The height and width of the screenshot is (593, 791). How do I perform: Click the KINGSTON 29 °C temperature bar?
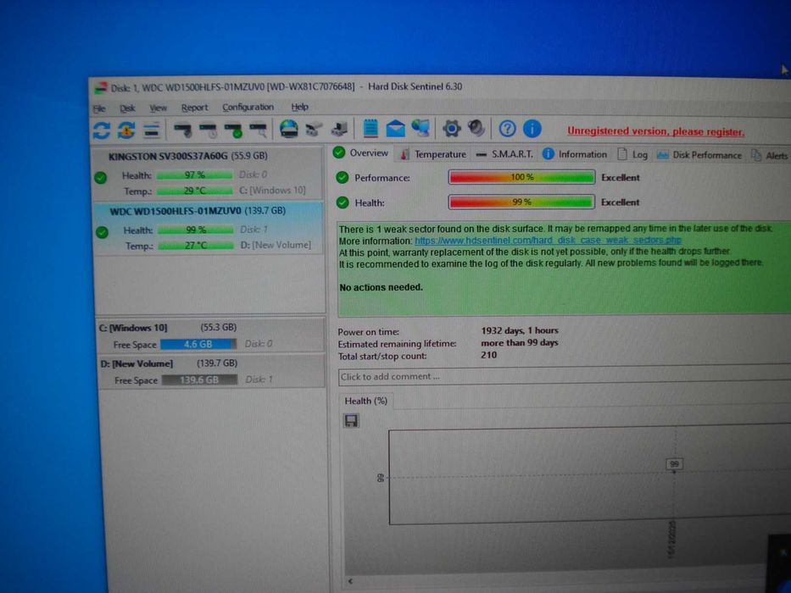tap(195, 191)
